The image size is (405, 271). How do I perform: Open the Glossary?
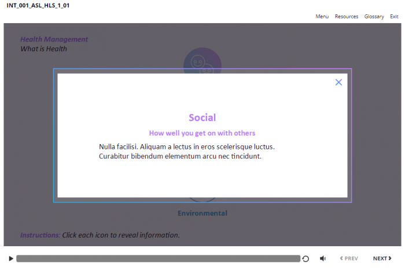[x=374, y=17]
